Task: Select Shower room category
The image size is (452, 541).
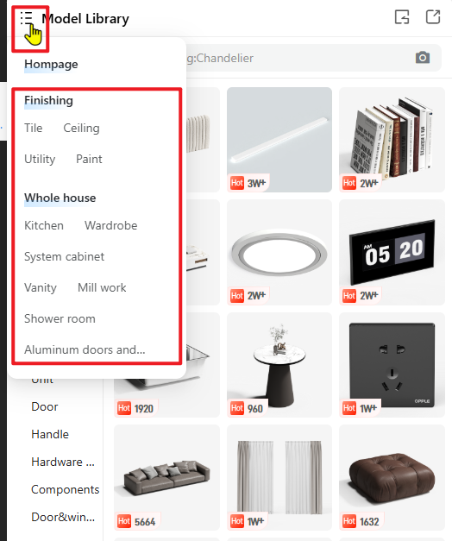Action: point(60,318)
